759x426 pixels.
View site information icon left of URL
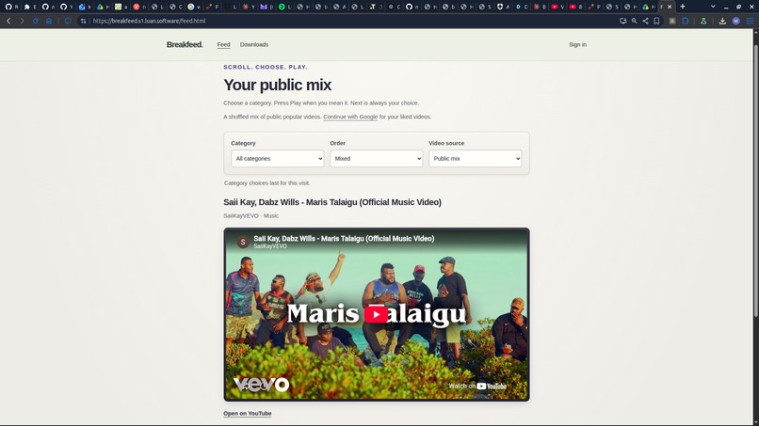click(83, 22)
